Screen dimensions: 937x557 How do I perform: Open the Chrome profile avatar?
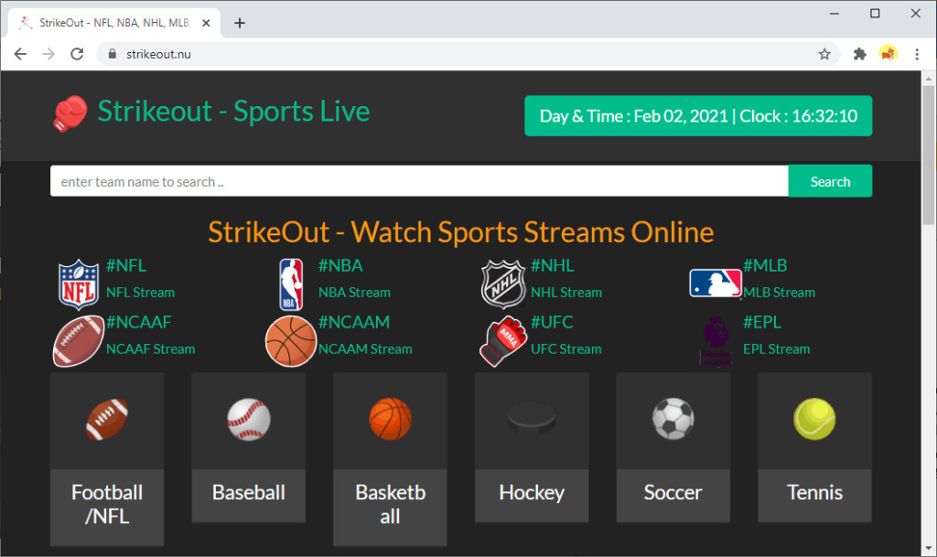point(888,54)
